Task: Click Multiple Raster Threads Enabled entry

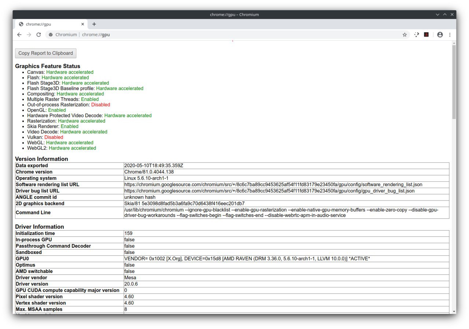Action: point(63,99)
